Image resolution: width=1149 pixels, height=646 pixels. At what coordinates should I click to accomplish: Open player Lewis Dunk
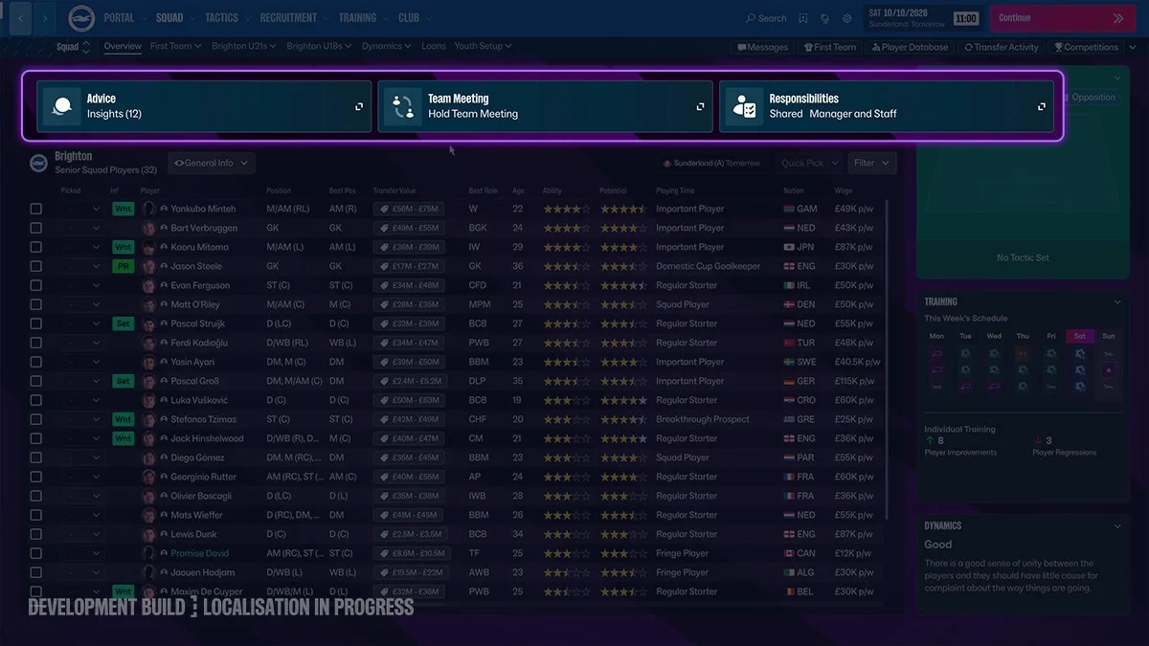[193, 534]
